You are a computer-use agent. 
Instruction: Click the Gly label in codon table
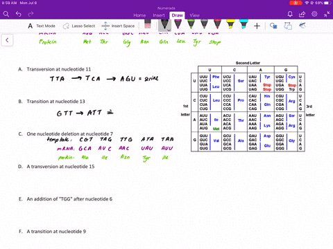coord(292,140)
